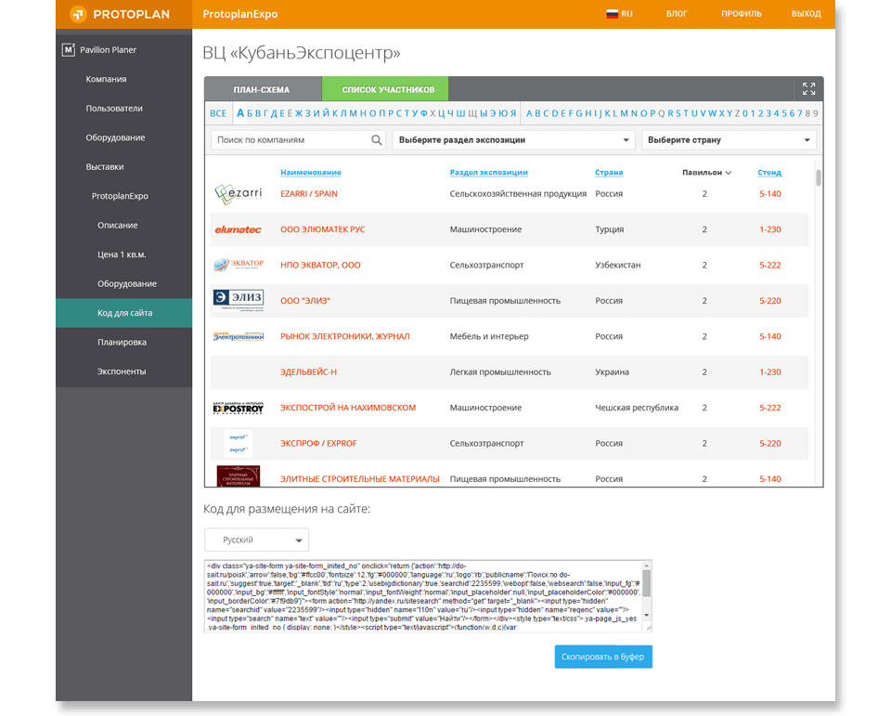Open the exposition section dropdown

(513, 140)
